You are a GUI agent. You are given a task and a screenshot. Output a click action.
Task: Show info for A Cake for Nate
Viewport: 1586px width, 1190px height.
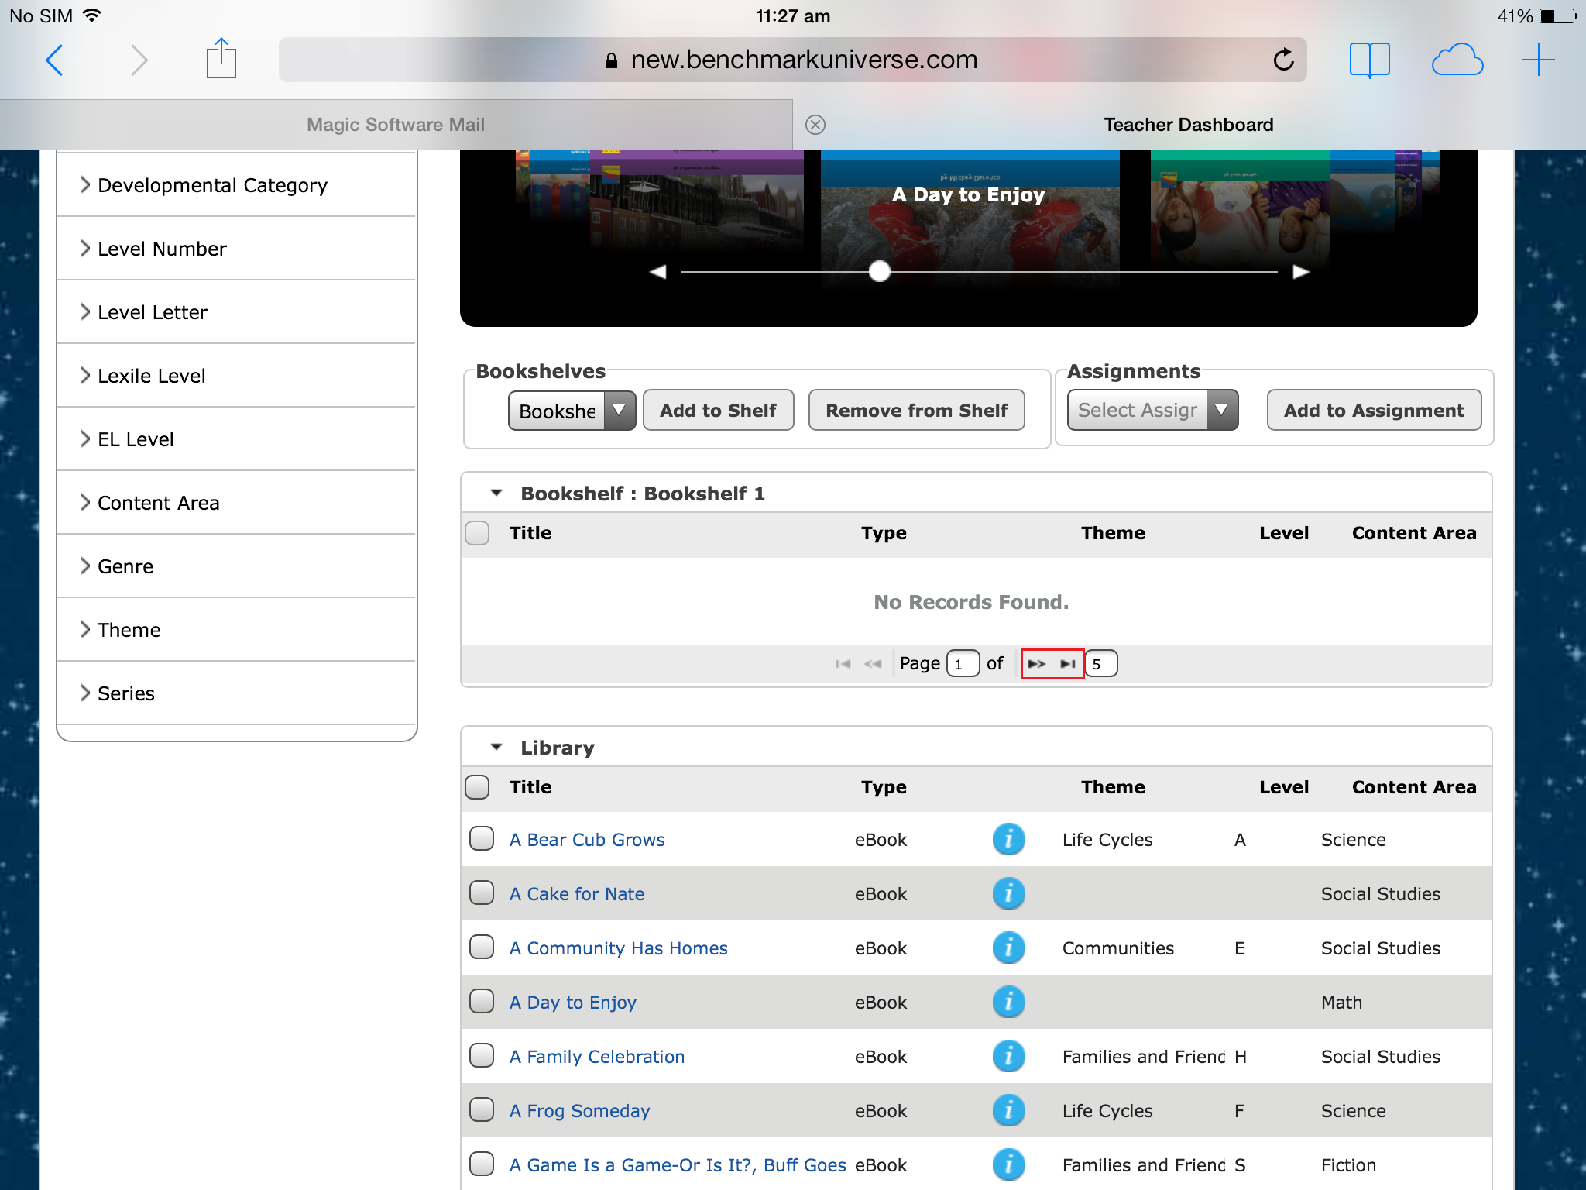(x=1008, y=893)
